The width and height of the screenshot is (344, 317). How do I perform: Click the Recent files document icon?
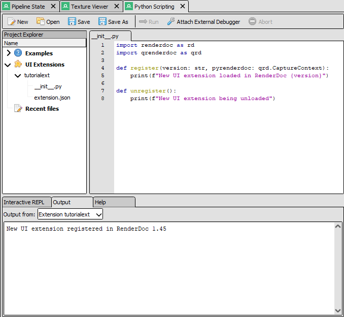(18, 108)
